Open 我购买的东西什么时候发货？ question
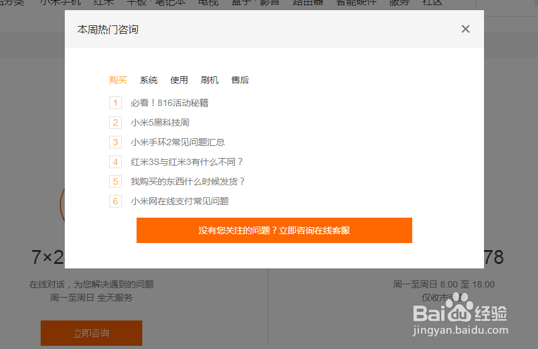This screenshot has width=538, height=349. [x=187, y=181]
